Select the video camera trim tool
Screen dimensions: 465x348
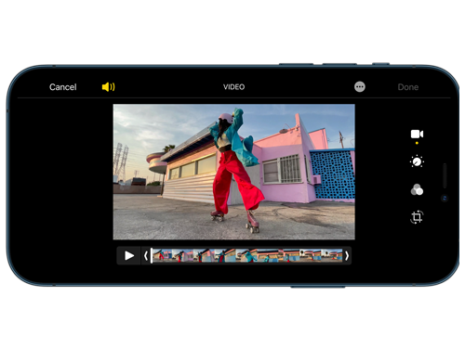(417, 134)
